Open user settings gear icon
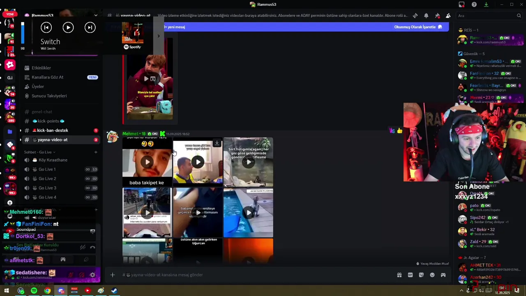Screen dimensions: 526x296 pyautogui.click(x=92, y=275)
